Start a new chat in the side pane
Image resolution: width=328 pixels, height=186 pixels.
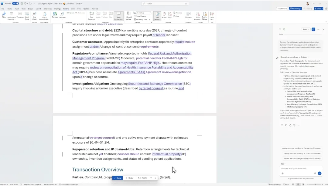313,29
